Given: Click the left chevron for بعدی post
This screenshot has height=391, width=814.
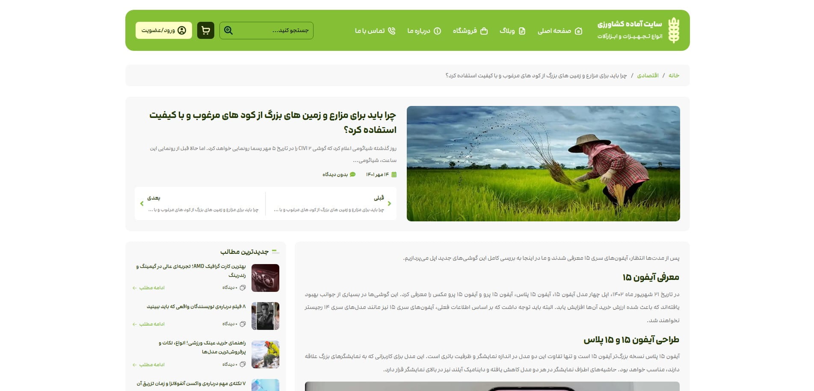Looking at the screenshot, I should click(x=142, y=203).
